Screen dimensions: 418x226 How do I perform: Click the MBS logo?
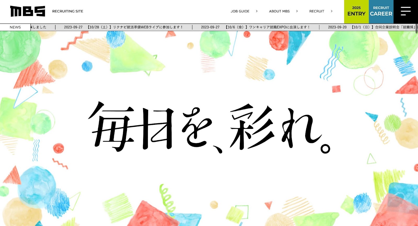tap(28, 11)
